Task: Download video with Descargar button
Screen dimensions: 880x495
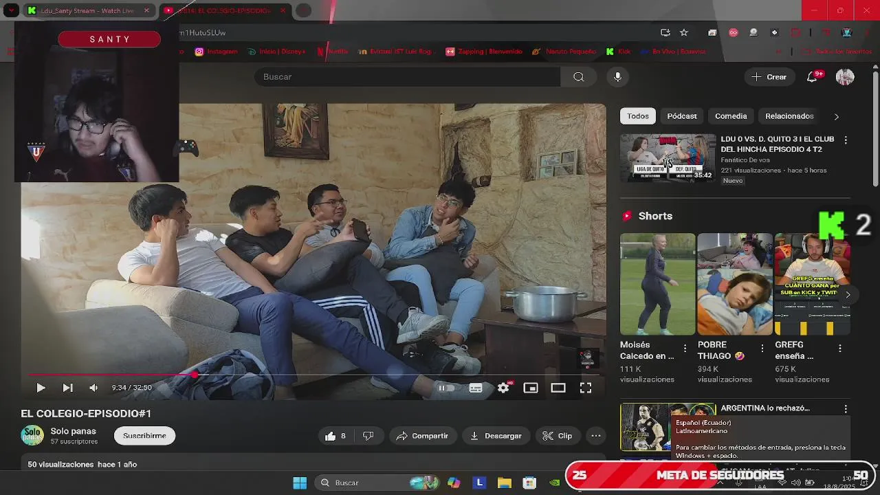Action: [x=496, y=436]
